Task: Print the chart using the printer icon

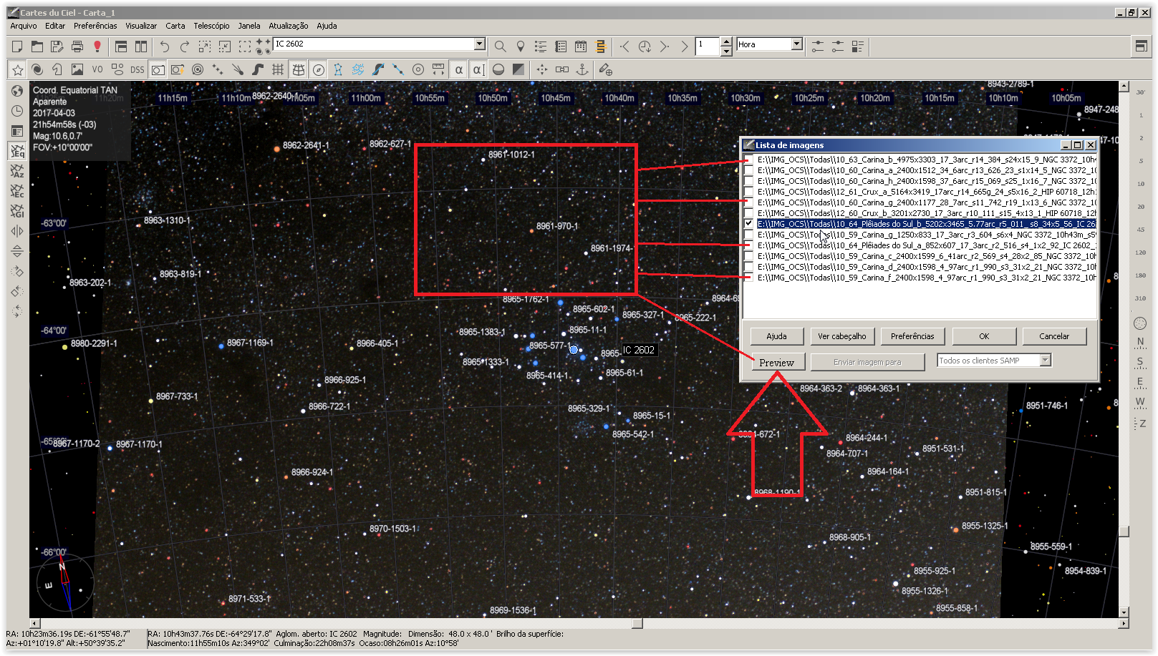Action: click(77, 46)
